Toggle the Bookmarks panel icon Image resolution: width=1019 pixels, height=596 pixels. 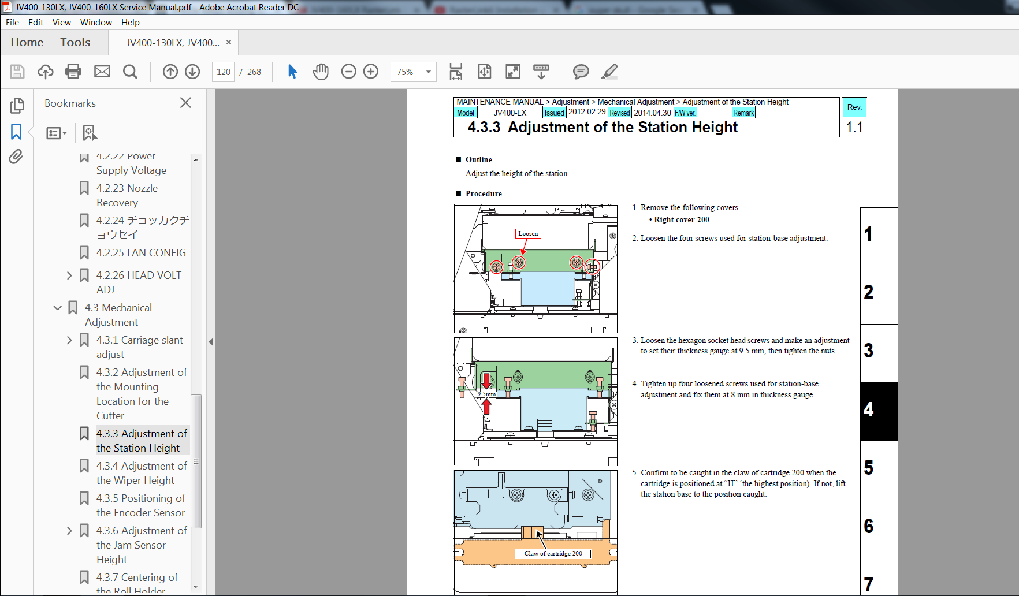coord(16,132)
